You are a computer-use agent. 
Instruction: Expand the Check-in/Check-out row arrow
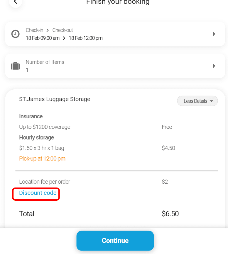pos(214,34)
